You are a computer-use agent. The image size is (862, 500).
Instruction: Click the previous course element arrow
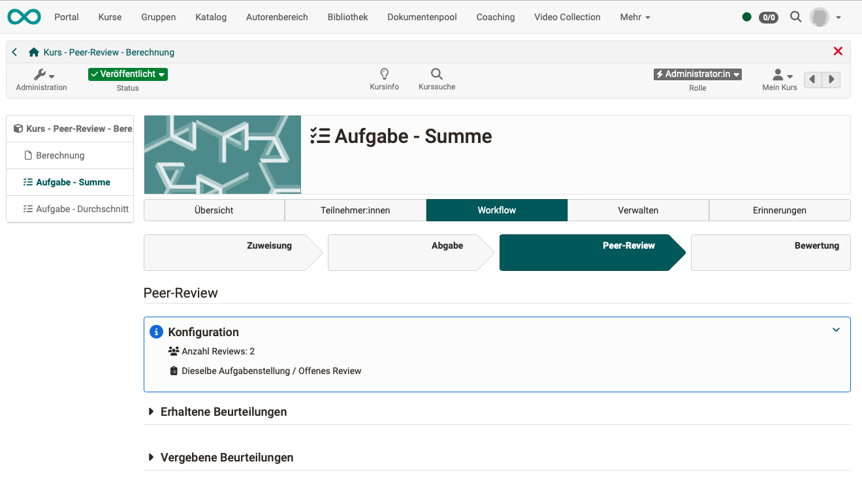tap(812, 79)
